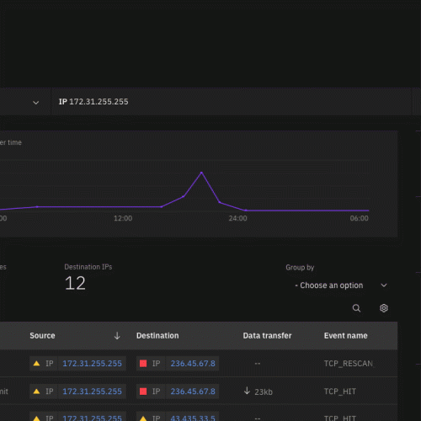Viewport: 421px width, 421px height.
Task: Click the Destination column header
Action: [157, 335]
